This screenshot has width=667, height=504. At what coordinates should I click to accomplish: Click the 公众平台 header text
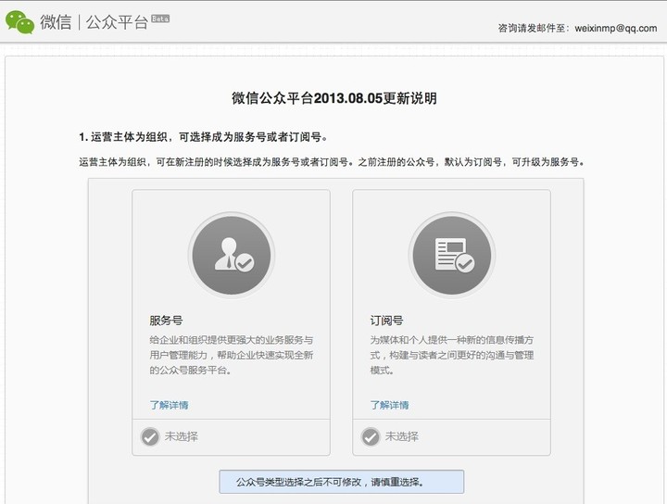click(118, 22)
